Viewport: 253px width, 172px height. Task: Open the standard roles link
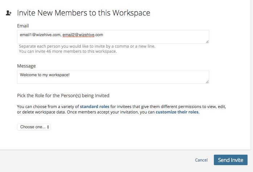(x=95, y=107)
